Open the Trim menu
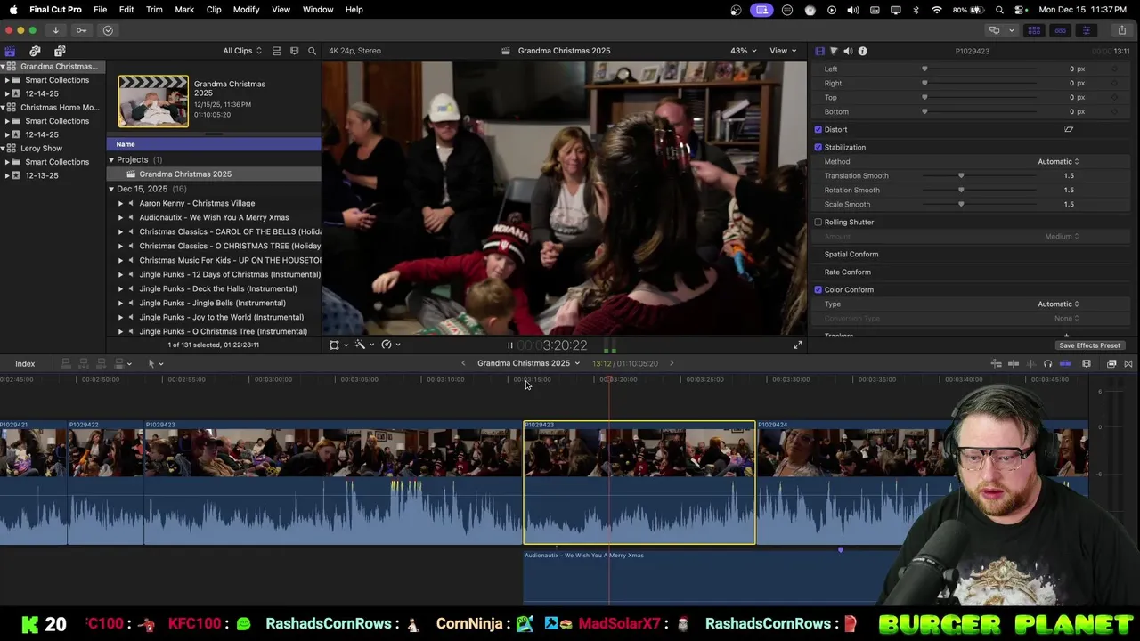1140x641 pixels. click(154, 10)
